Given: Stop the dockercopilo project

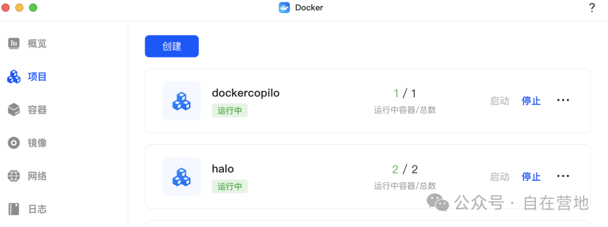Looking at the screenshot, I should pos(531,101).
